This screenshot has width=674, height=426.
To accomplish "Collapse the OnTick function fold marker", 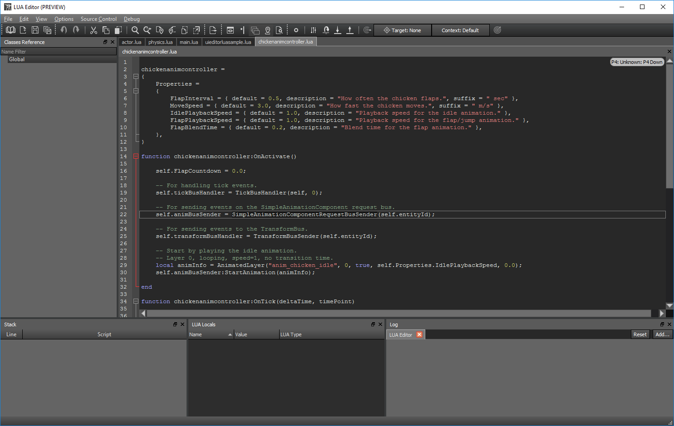I will pos(136,301).
